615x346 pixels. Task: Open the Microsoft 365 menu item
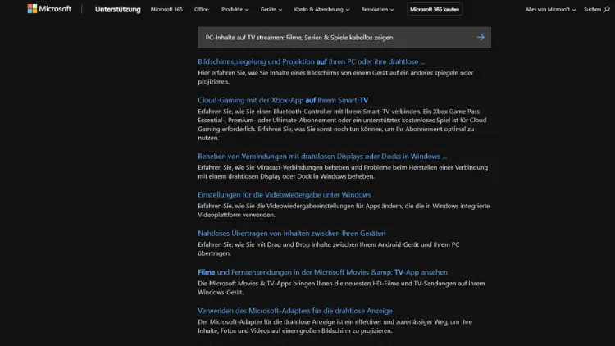click(x=166, y=9)
